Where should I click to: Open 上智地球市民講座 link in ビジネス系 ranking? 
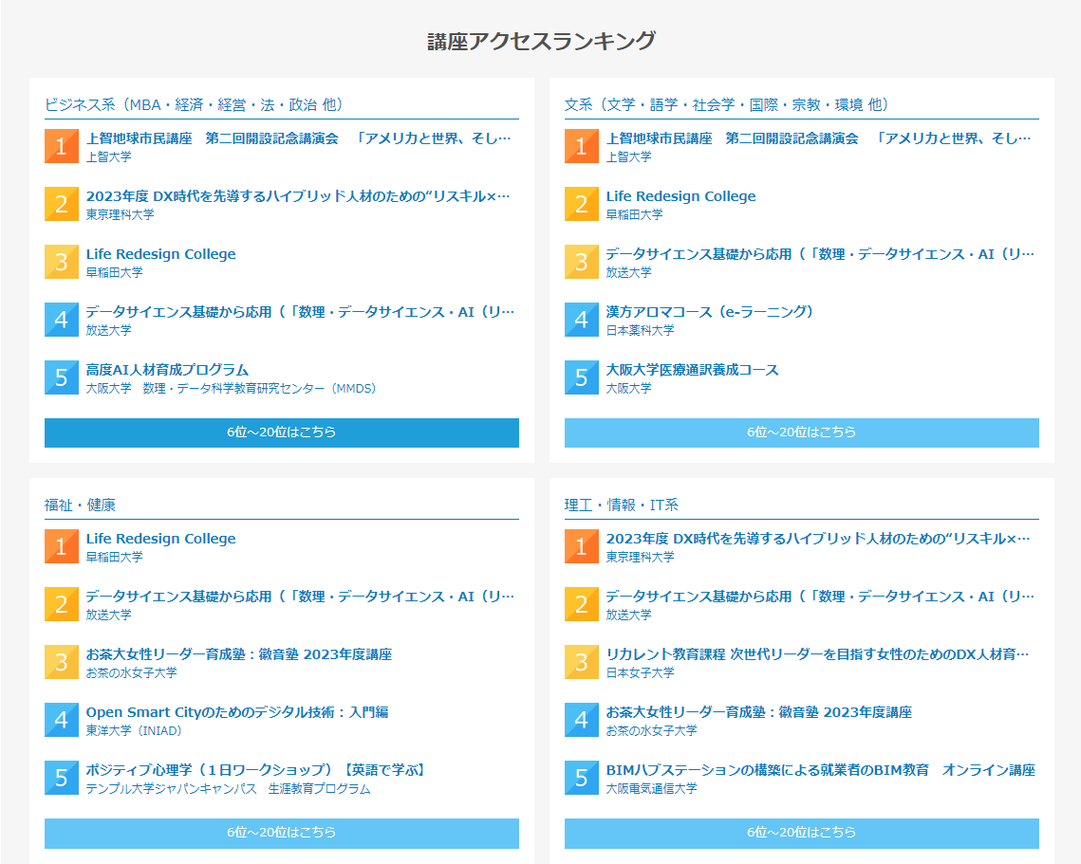tap(299, 138)
